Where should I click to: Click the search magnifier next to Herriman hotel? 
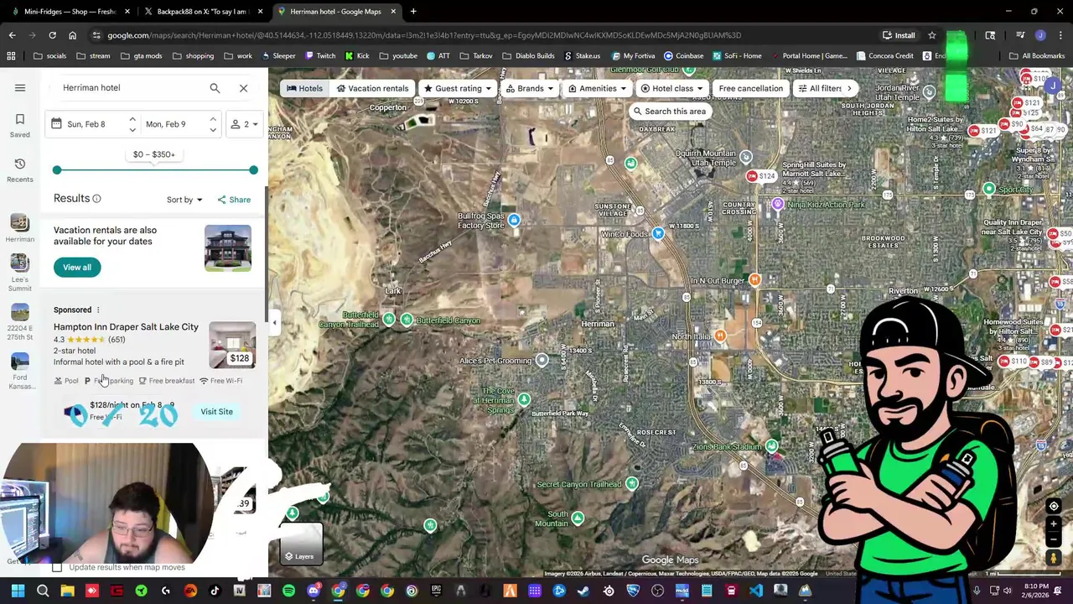pos(215,87)
